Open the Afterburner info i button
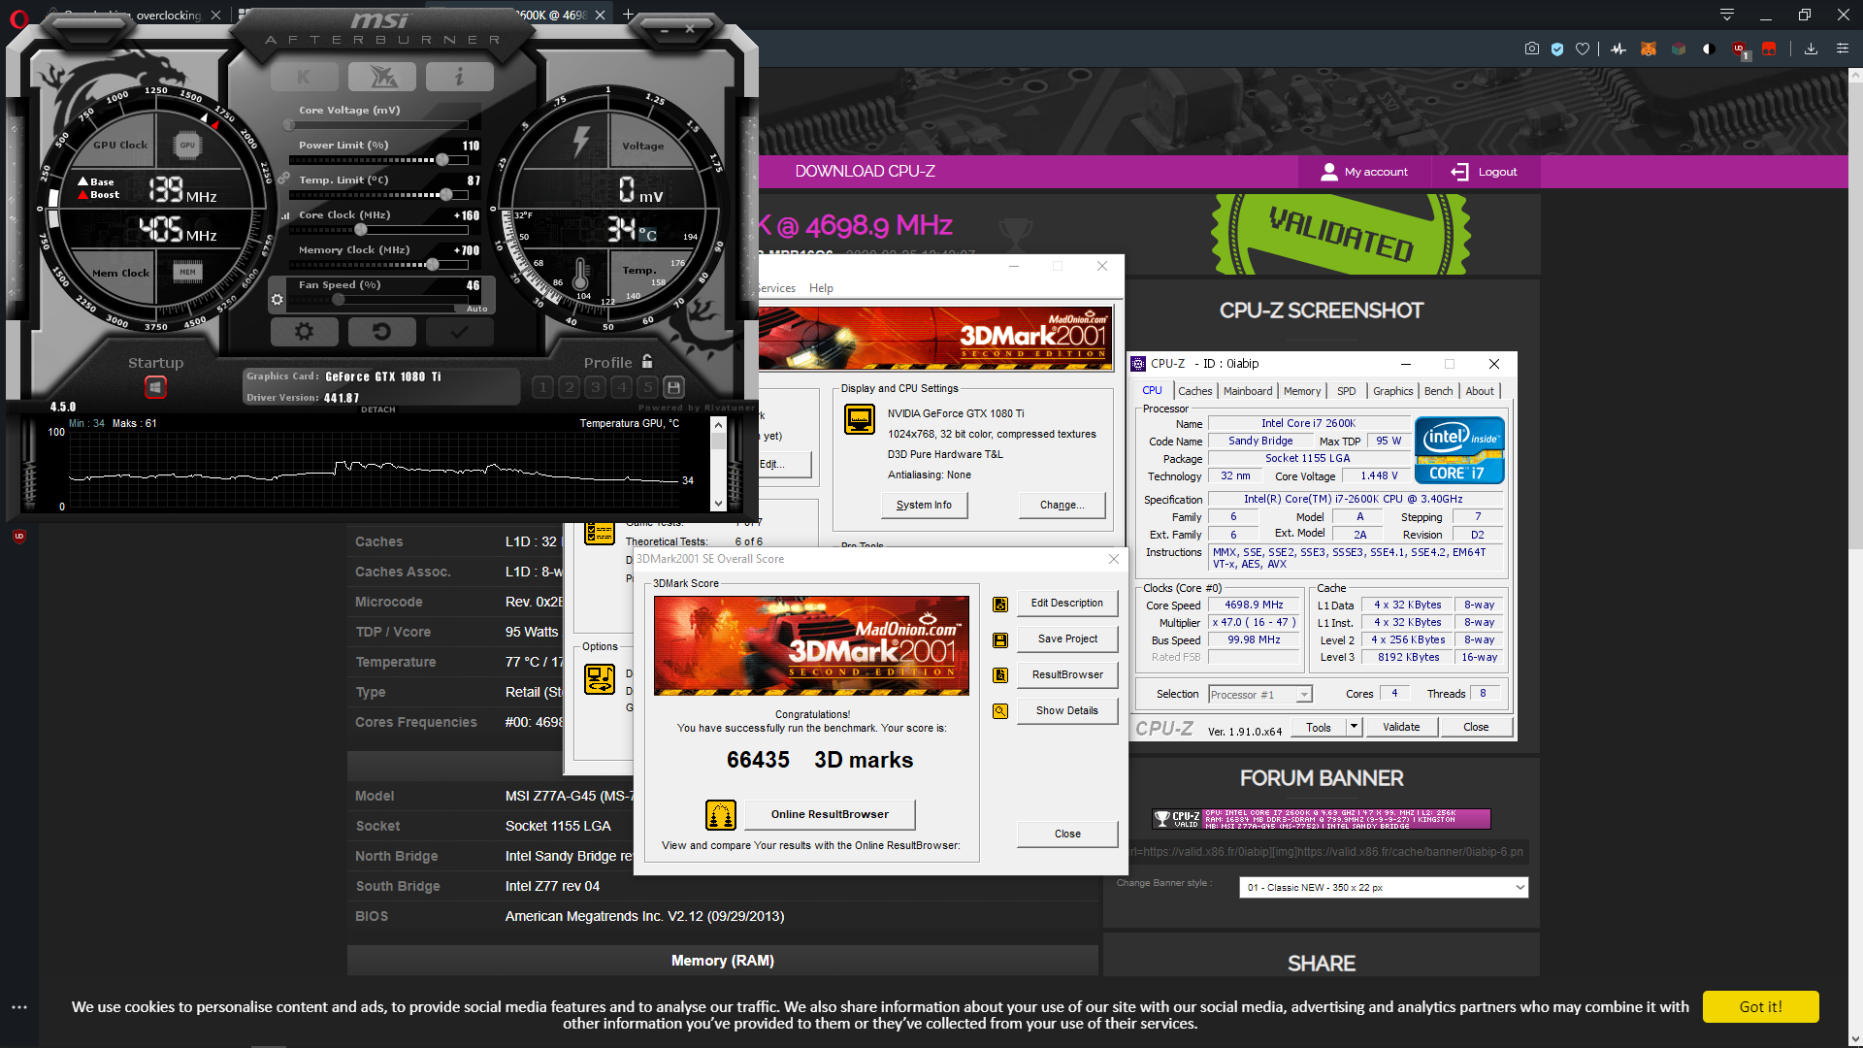Viewport: 1863px width, 1048px height. 459,76
